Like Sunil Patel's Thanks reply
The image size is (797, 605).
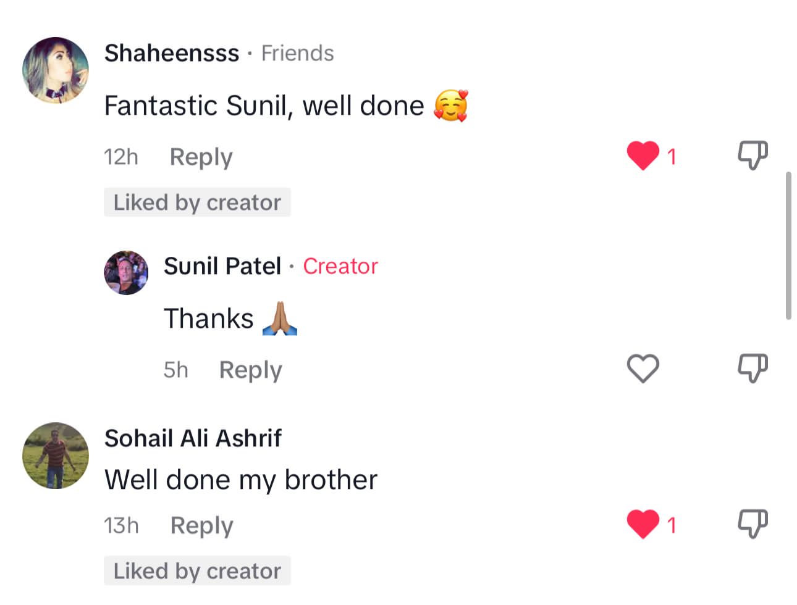point(643,369)
